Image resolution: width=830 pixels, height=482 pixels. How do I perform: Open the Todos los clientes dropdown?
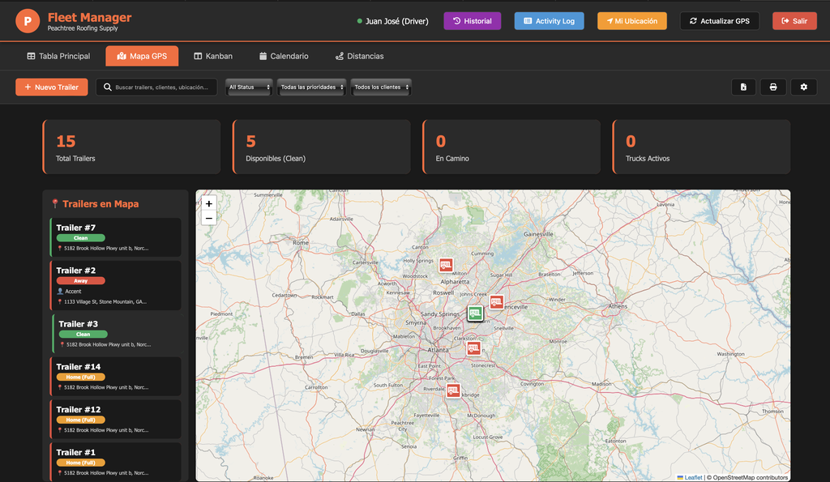click(381, 87)
